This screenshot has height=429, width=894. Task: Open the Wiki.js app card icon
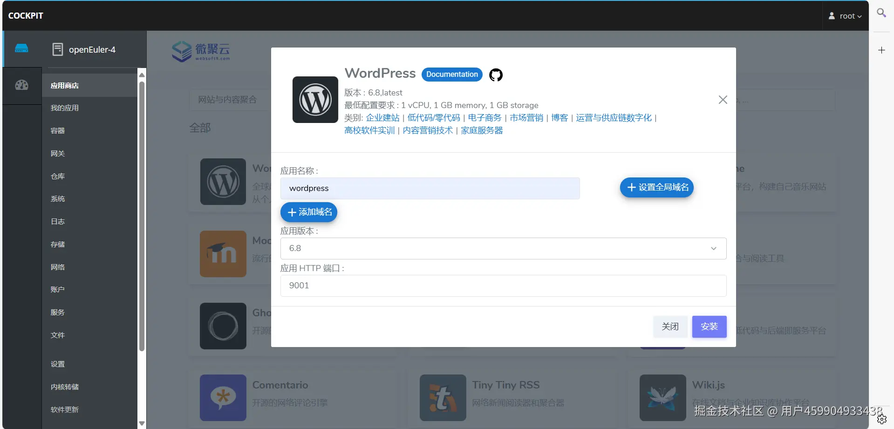663,398
